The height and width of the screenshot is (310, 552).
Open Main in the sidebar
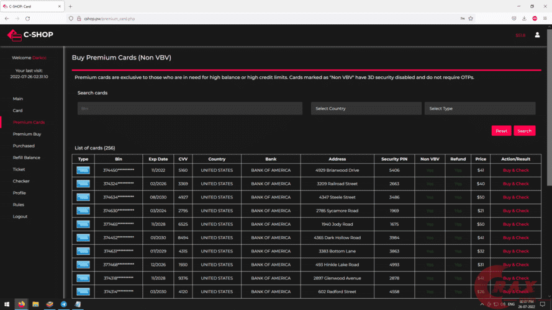click(18, 99)
